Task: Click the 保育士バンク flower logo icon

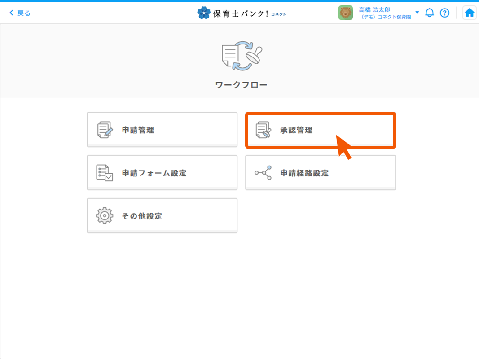Action: tap(203, 13)
